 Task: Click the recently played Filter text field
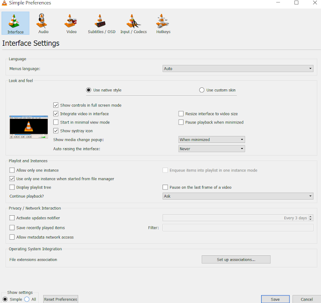[x=238, y=227]
